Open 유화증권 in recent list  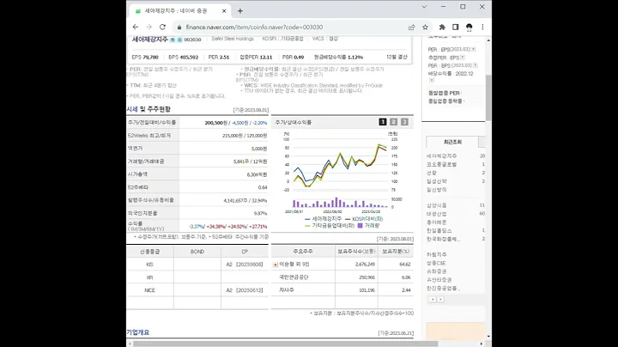(x=437, y=271)
